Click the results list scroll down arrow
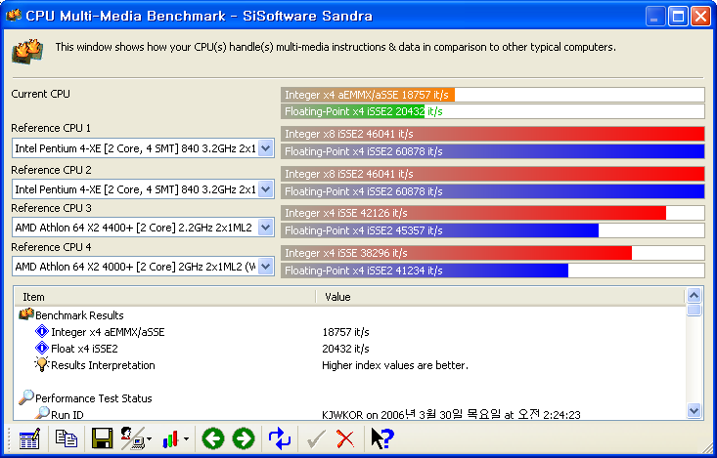The image size is (717, 458). [695, 411]
